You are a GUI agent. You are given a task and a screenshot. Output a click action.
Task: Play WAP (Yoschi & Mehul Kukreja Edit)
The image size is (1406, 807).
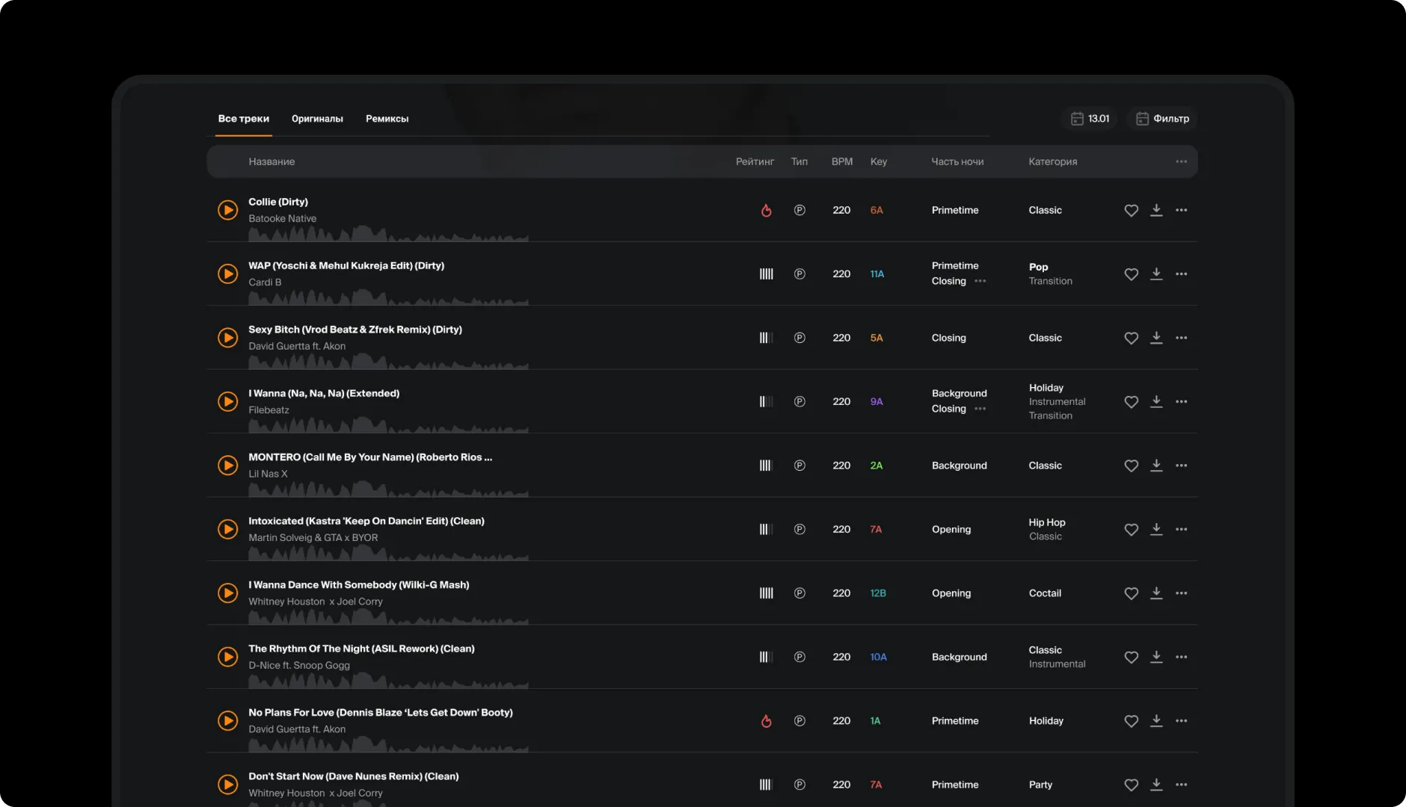227,274
